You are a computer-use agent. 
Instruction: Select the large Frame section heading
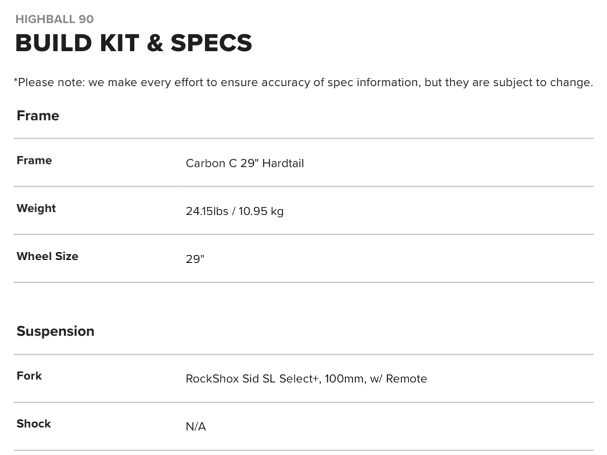(x=38, y=116)
